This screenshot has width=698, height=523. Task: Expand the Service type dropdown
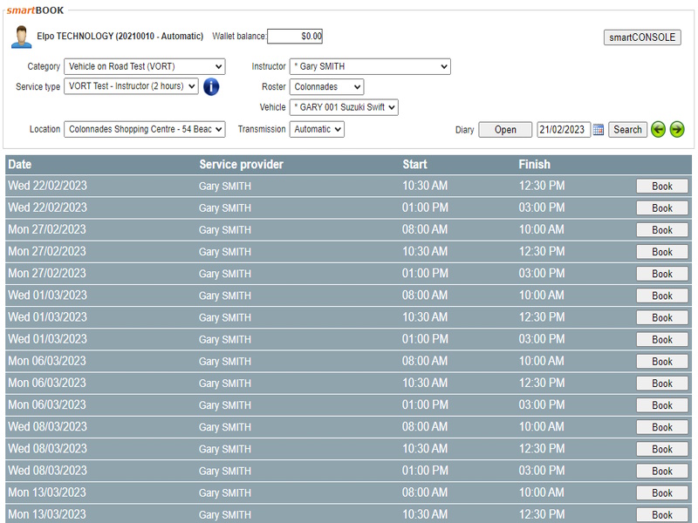click(131, 87)
